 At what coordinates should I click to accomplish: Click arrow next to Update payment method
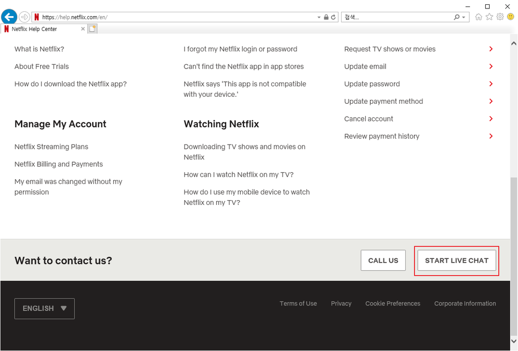point(491,102)
